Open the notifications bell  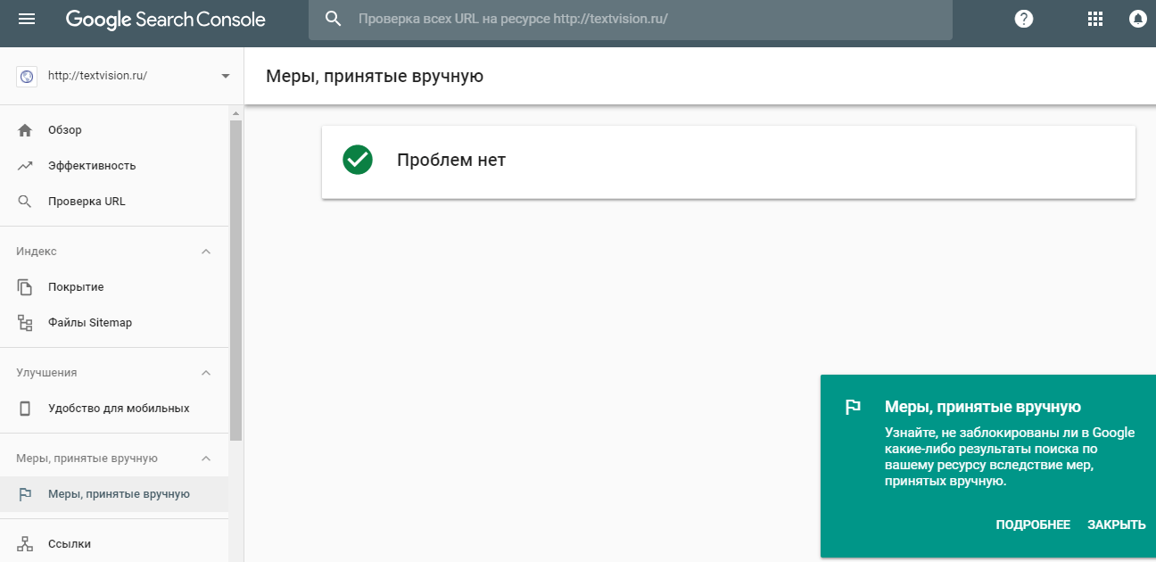point(1137,19)
